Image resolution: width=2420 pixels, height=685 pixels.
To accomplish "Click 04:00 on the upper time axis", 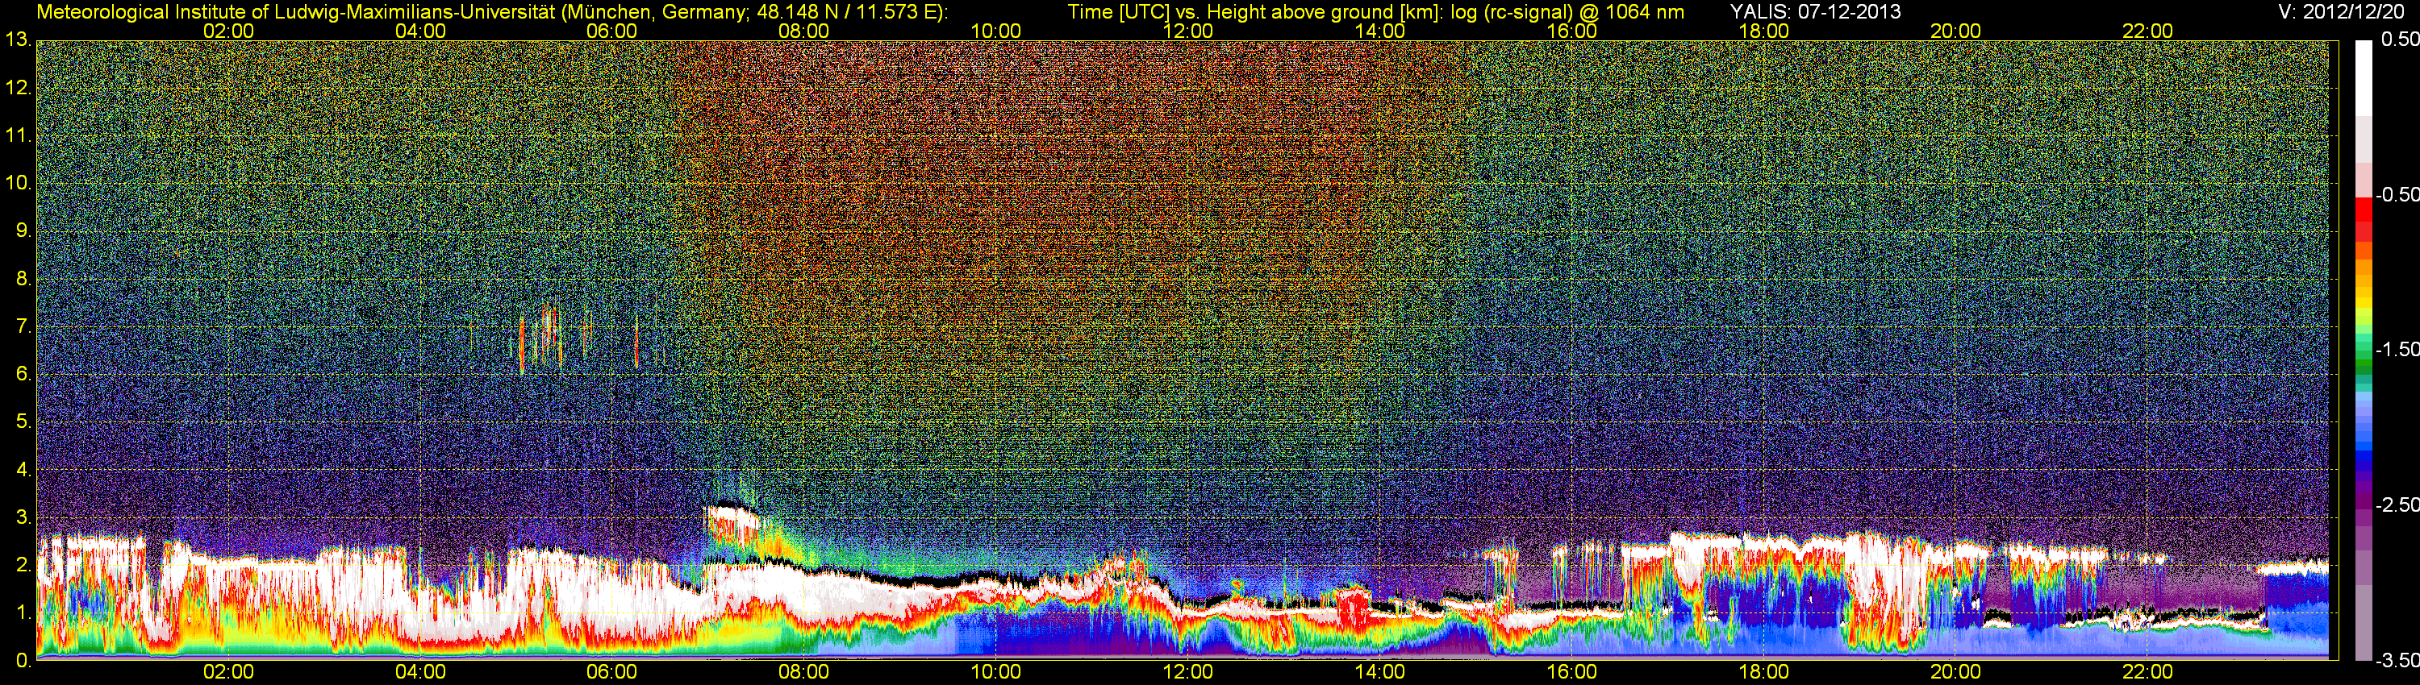I will pos(420,31).
